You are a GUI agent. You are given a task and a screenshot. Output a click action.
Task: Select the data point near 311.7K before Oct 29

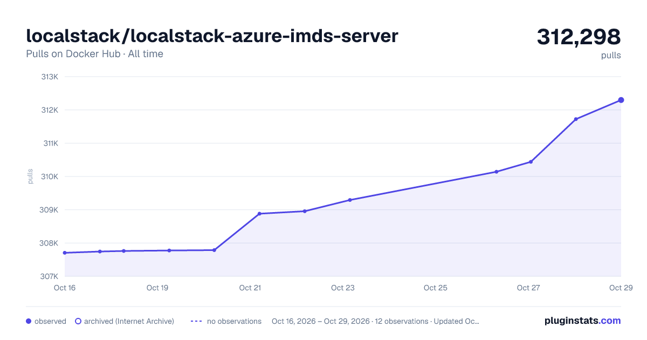576,119
